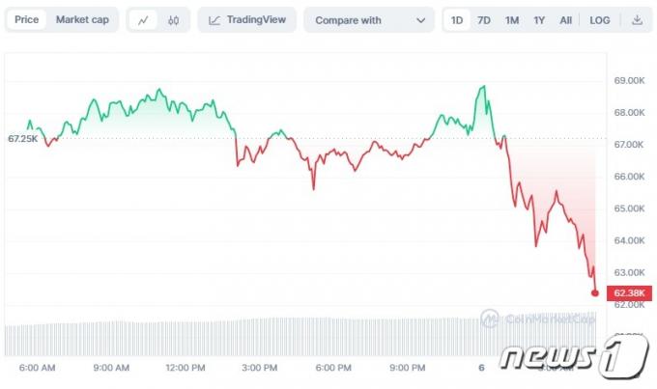Click the CoinMarketCap watermark logo
Image resolution: width=657 pixels, height=389 pixels.
pyautogui.click(x=539, y=320)
